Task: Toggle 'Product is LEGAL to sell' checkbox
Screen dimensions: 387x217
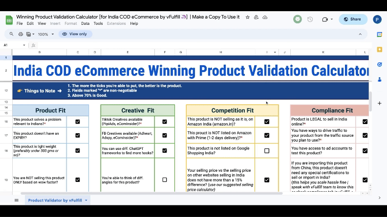Action: [365, 122]
